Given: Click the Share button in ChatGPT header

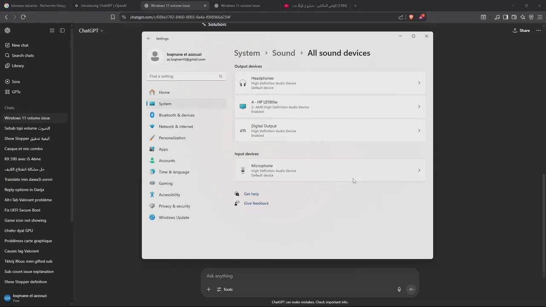Looking at the screenshot, I should pos(521,31).
